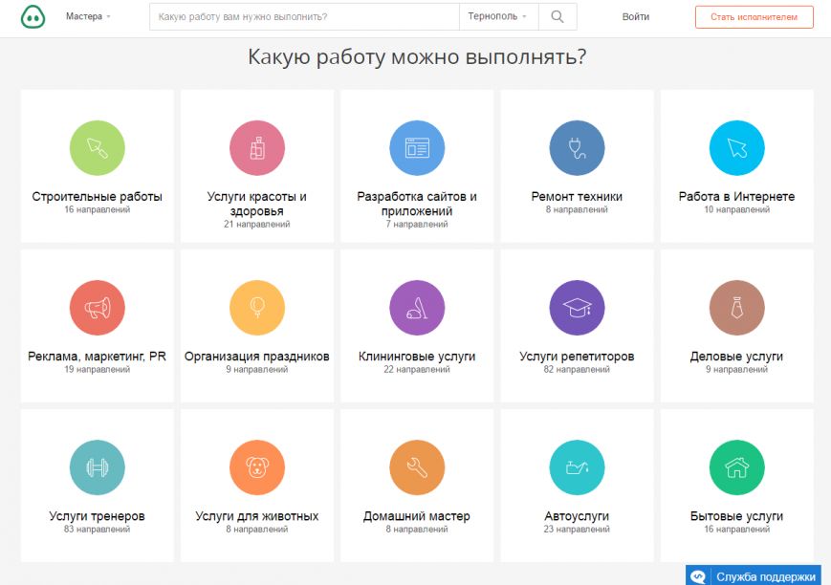Click Организация праздников category title
The height and width of the screenshot is (585, 831).
pyautogui.click(x=257, y=357)
